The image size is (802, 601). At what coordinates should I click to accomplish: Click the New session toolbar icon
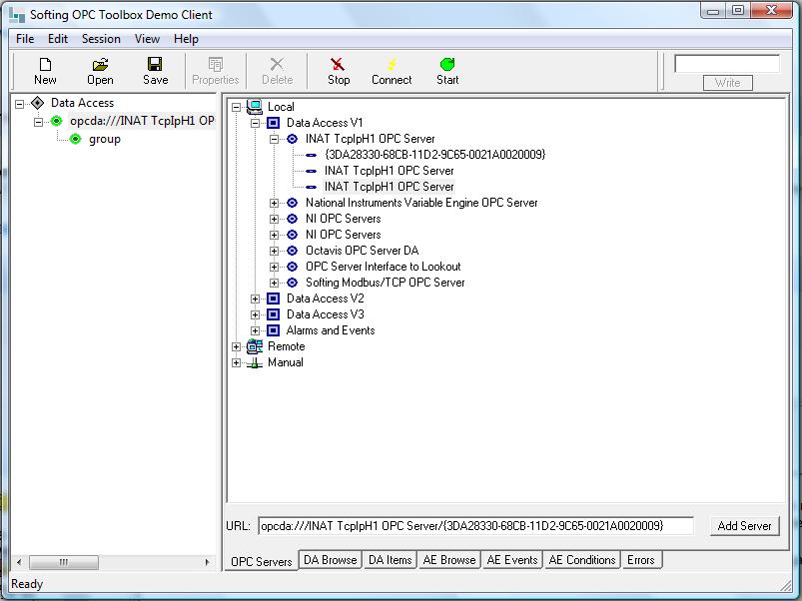pyautogui.click(x=45, y=64)
